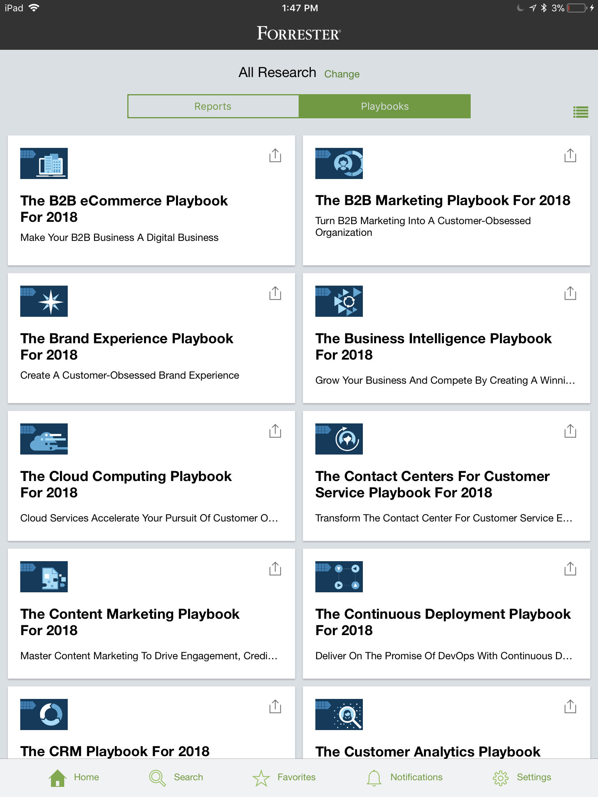598x797 pixels.
Task: Open the Search tab
Action: 176,777
